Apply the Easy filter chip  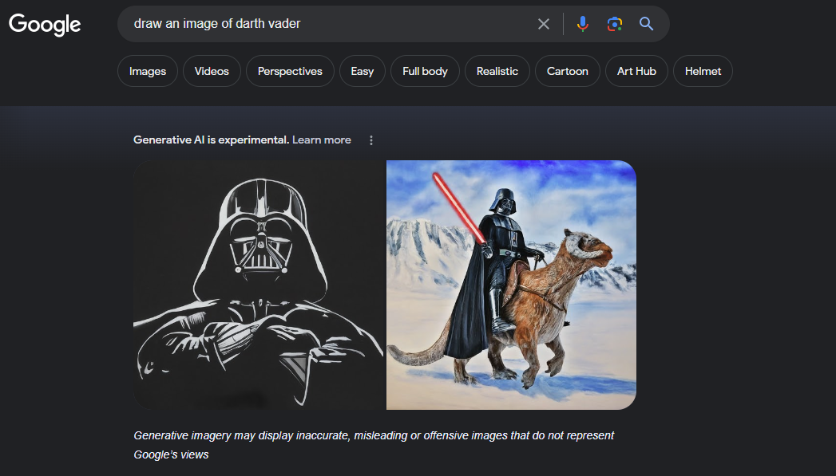click(x=362, y=71)
